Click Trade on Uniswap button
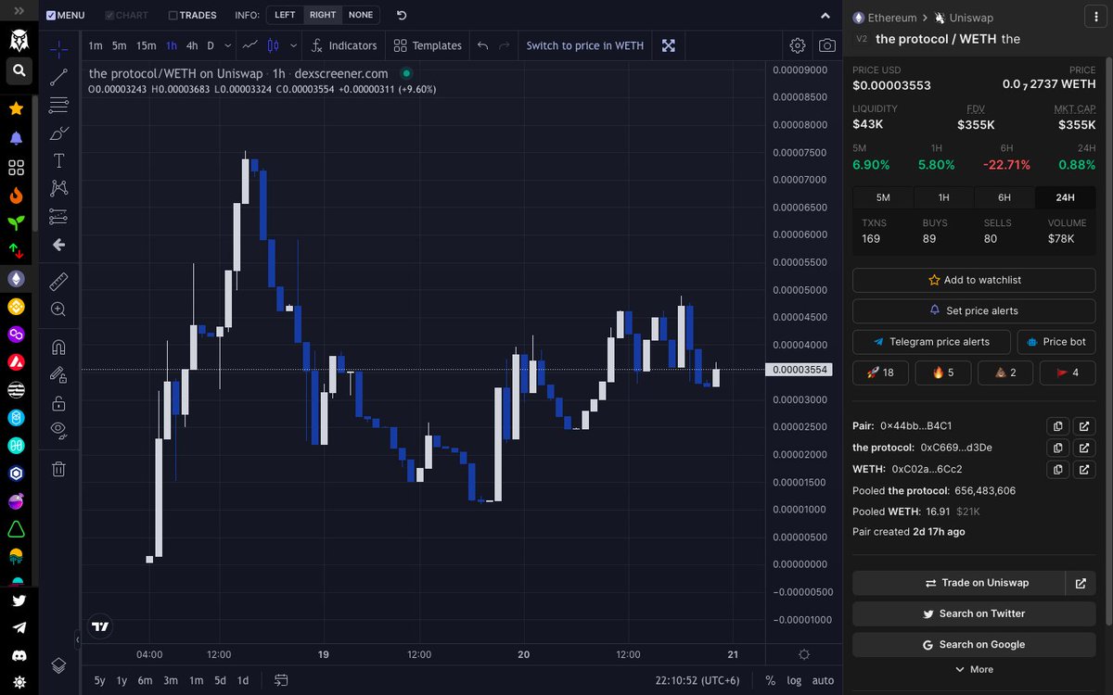This screenshot has height=695, width=1113. [958, 583]
